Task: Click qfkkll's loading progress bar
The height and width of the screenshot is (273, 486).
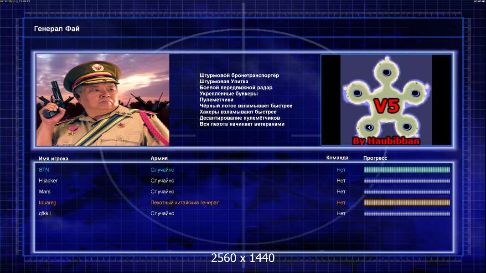Action: (407, 213)
